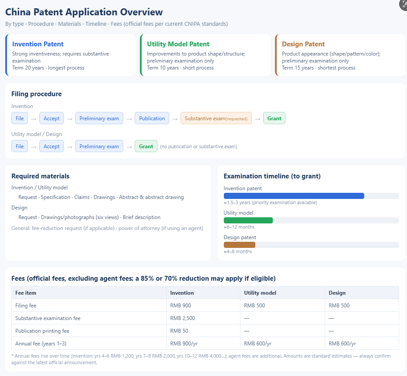Click the Publication step chip
The width and height of the screenshot is (407, 376).
[x=152, y=118]
